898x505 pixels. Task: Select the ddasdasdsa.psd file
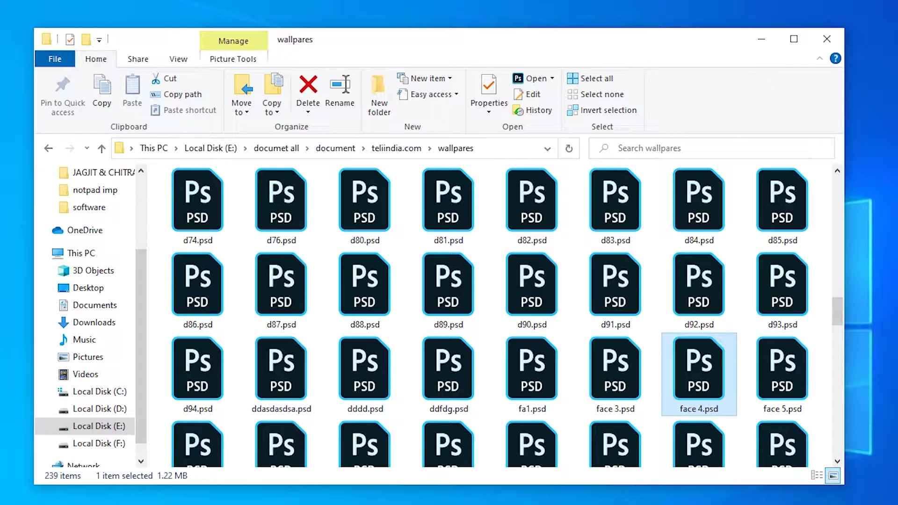(281, 375)
